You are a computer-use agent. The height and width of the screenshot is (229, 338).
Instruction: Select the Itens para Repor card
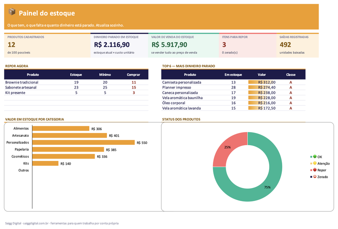[x=248, y=45]
